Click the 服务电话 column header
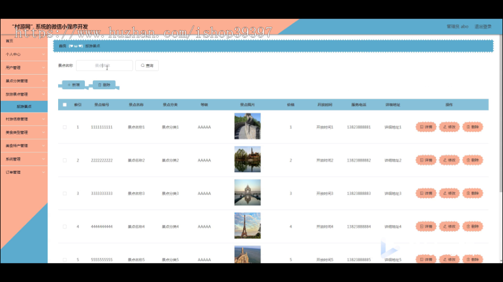Screen dimensions: 503x282 point(359,105)
